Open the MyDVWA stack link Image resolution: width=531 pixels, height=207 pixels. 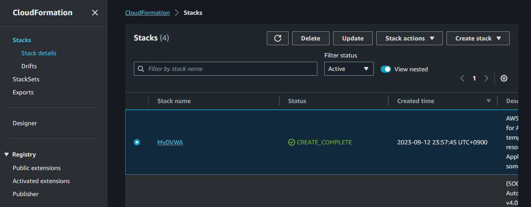(170, 142)
